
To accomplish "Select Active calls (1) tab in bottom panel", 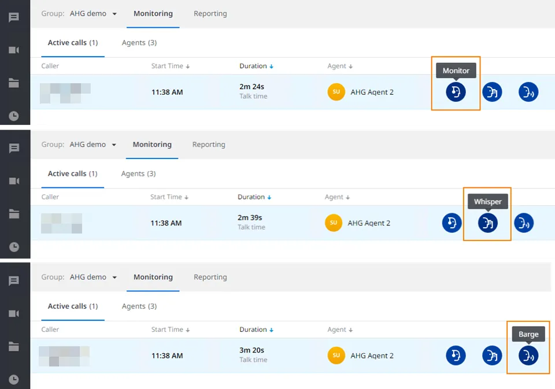I will 73,306.
